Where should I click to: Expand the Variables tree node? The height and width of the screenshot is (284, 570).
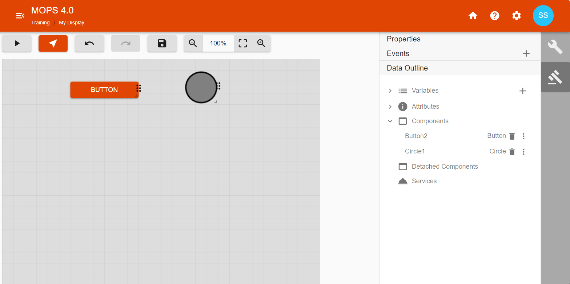[390, 91]
